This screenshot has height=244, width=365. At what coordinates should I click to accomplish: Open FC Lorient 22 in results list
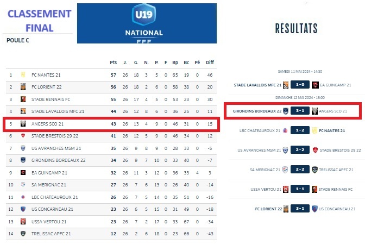[x=268, y=209]
